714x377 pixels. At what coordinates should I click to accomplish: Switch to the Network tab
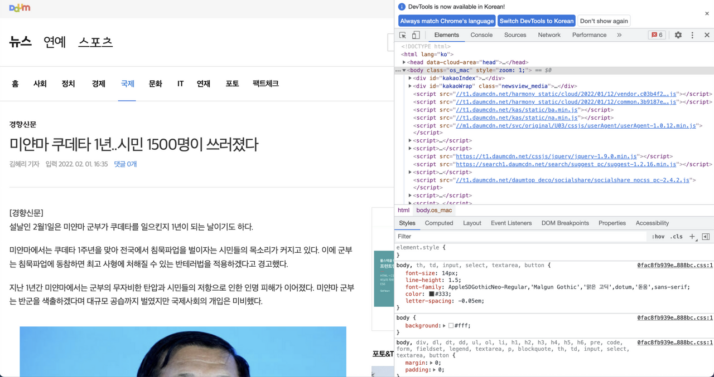pyautogui.click(x=549, y=35)
